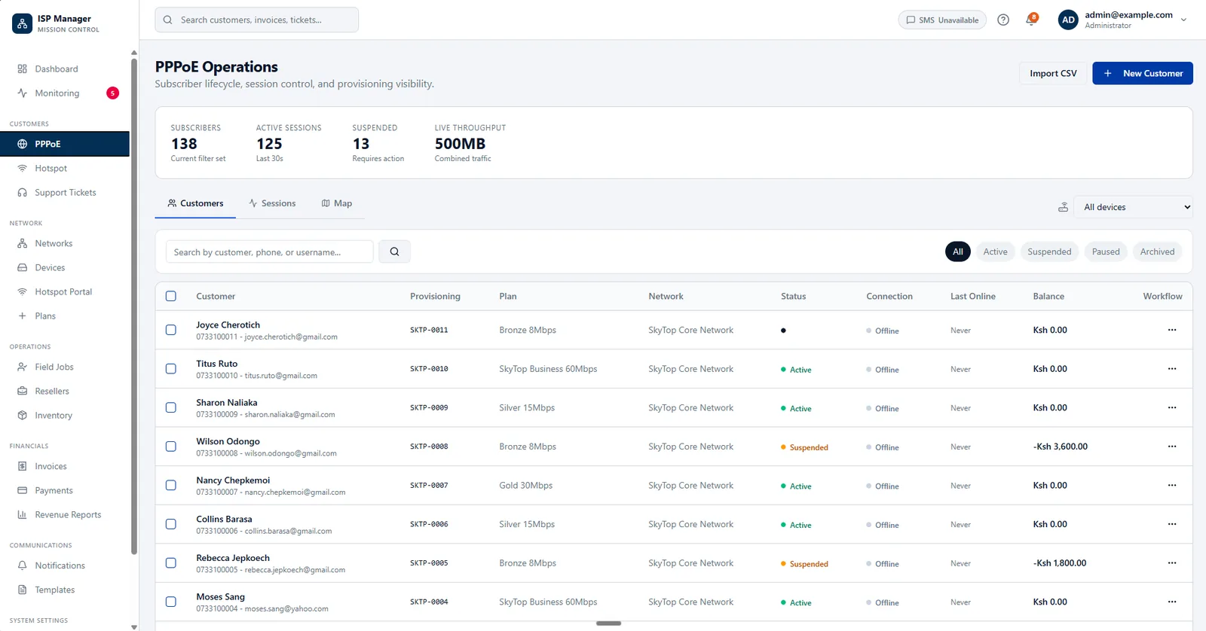This screenshot has width=1206, height=631.
Task: Expand the admin account menu chevron
Action: [x=1183, y=20]
